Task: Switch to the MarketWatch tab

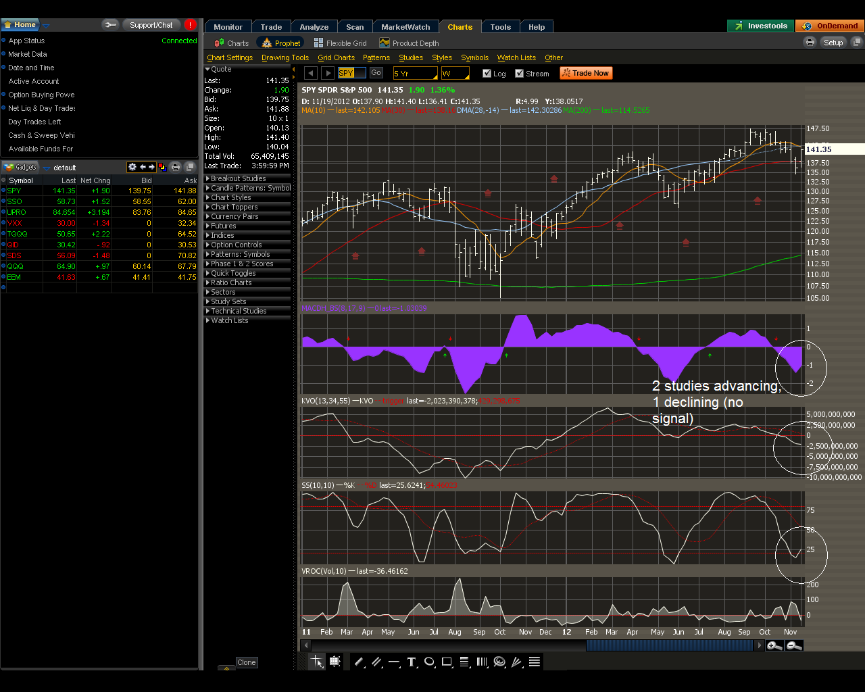Action: (x=405, y=26)
